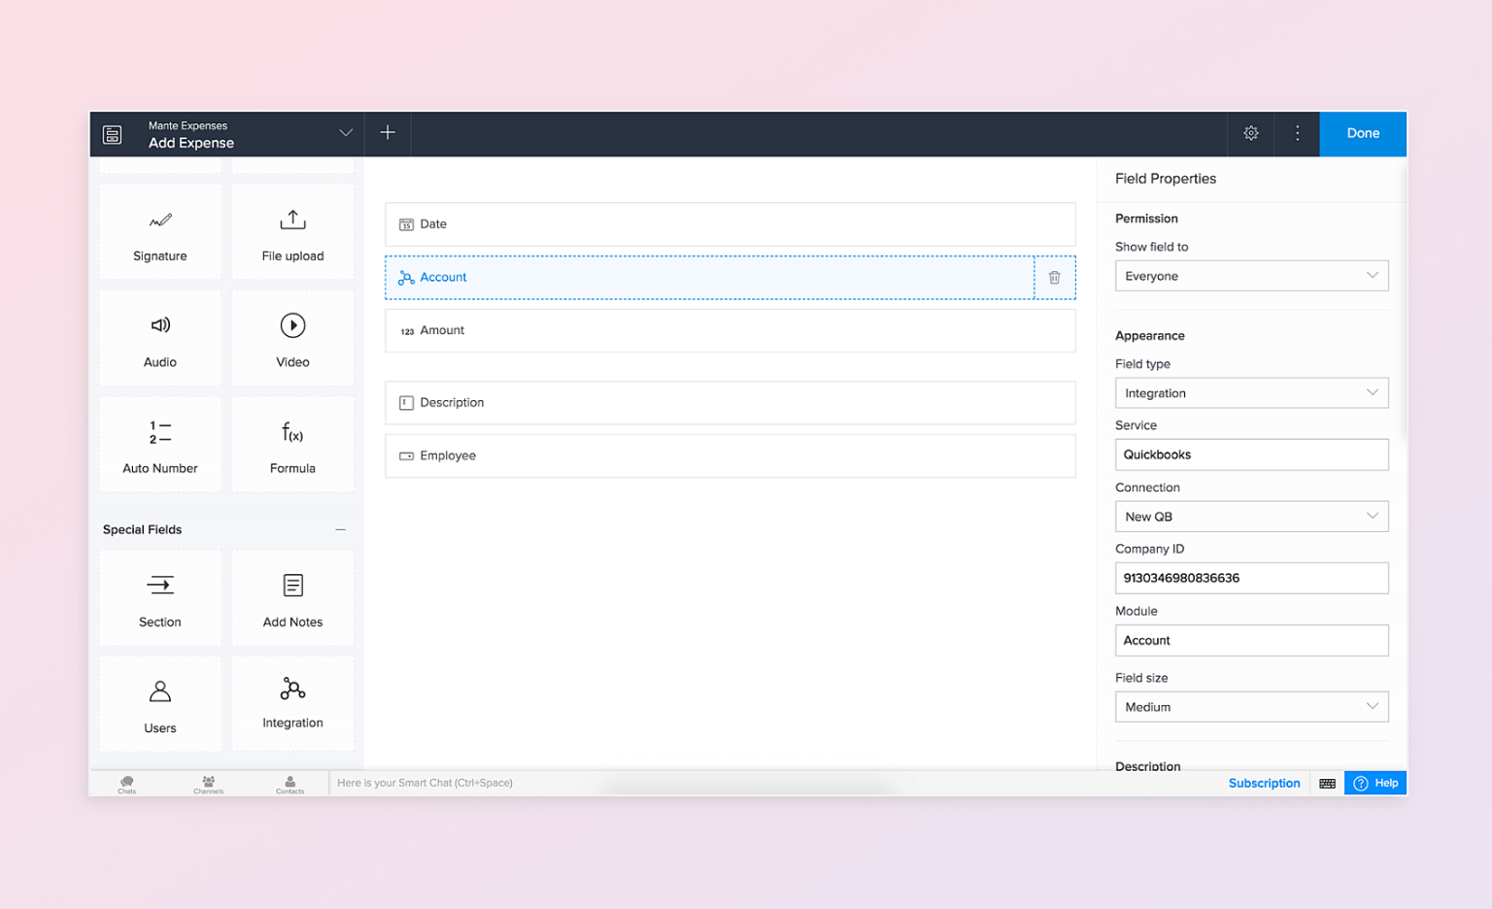This screenshot has height=909, width=1492.
Task: Open the Field type dropdown
Action: tap(1251, 393)
